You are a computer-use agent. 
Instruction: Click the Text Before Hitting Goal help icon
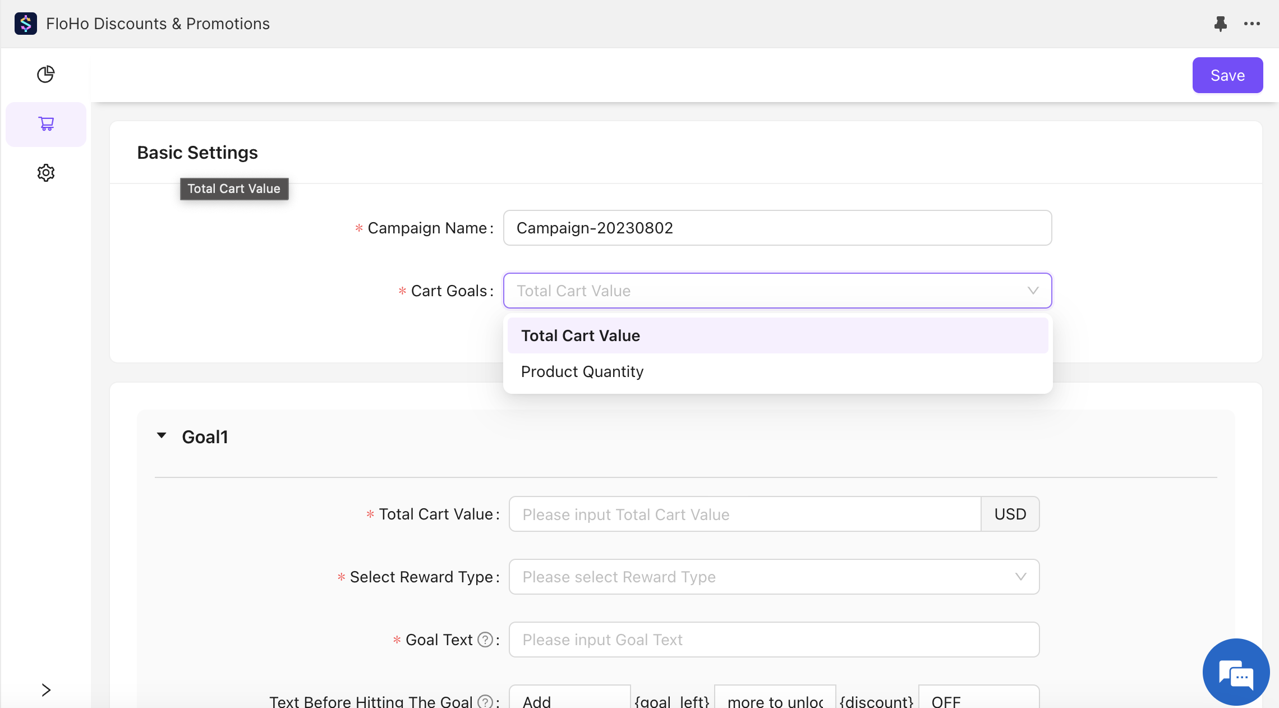(485, 701)
